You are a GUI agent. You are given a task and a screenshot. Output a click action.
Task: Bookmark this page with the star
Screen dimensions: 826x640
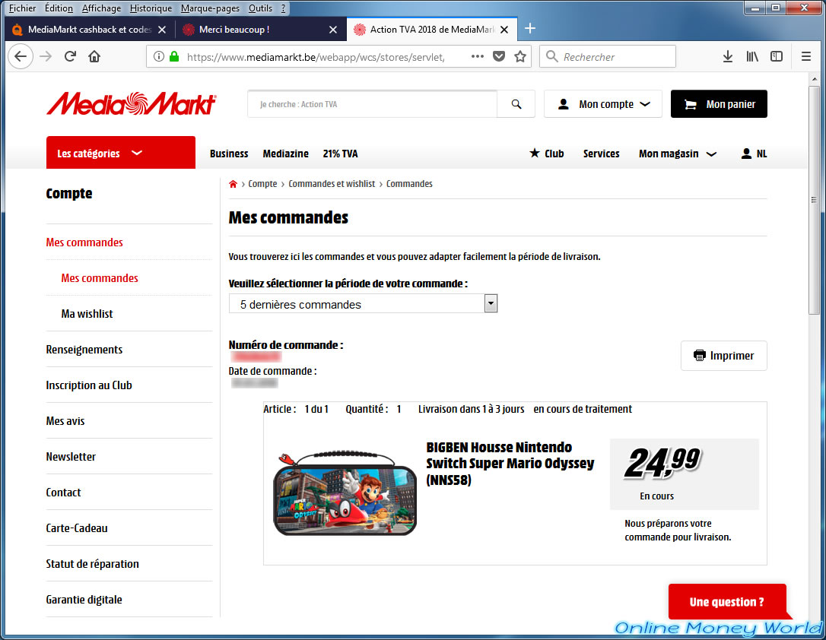pyautogui.click(x=520, y=56)
